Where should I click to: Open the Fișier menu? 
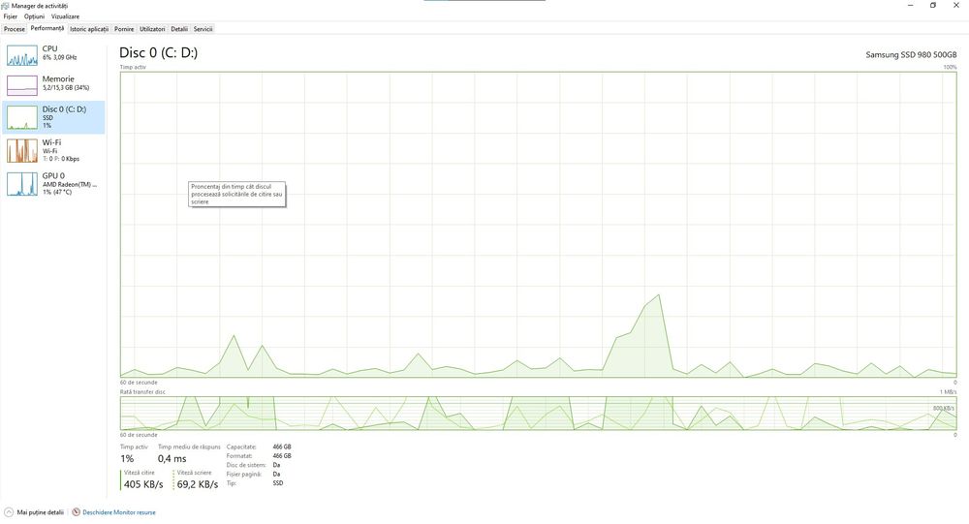pos(11,16)
